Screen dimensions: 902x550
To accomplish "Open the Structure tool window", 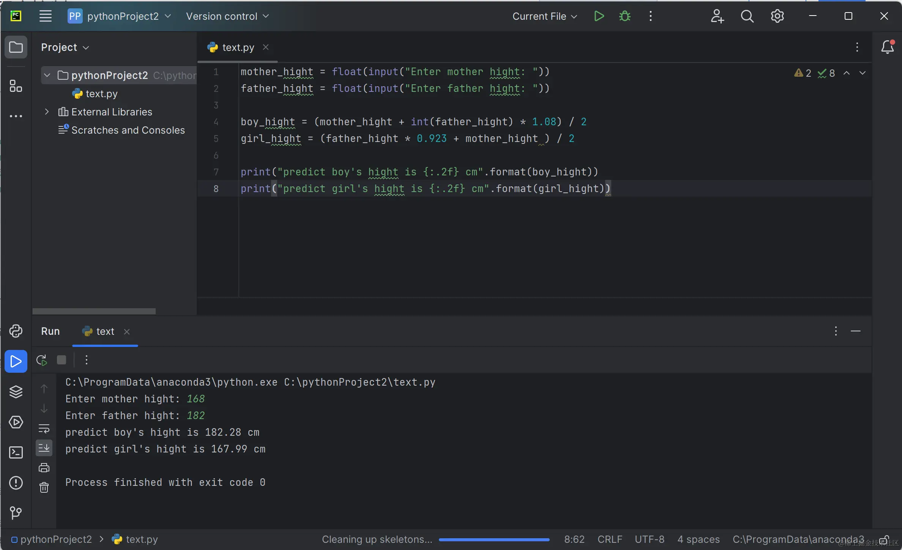I will click(x=16, y=86).
